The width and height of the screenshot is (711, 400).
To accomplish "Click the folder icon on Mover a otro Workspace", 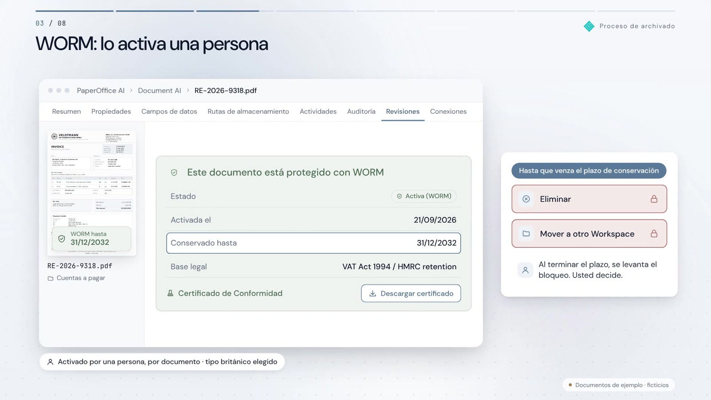I will point(526,234).
